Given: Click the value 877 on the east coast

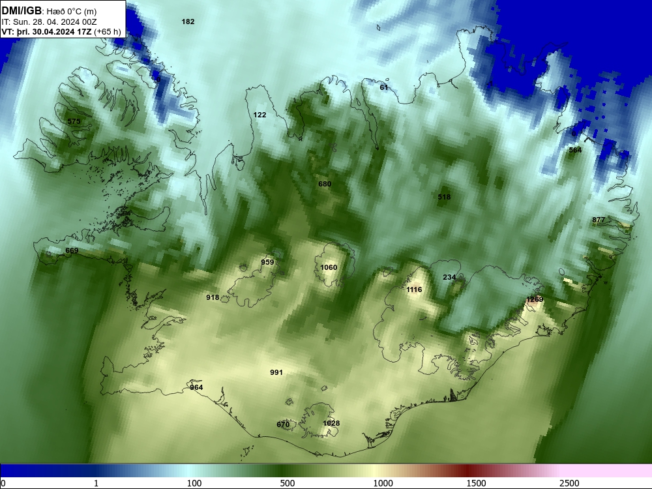Looking at the screenshot, I should (599, 220).
